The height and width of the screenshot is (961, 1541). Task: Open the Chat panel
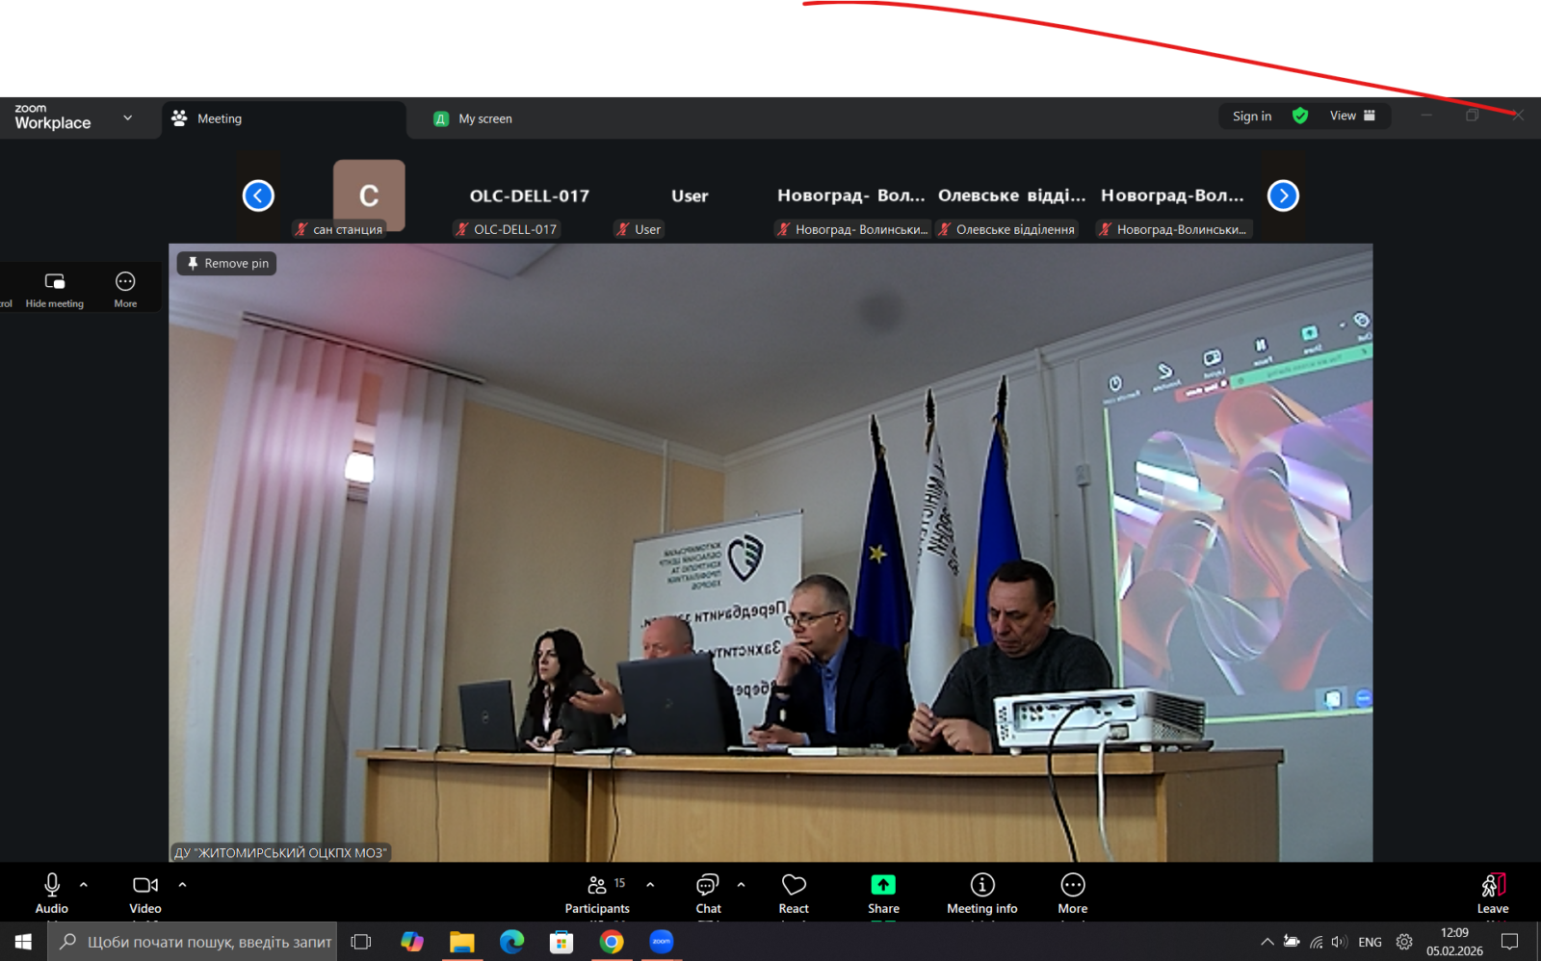coord(708,892)
